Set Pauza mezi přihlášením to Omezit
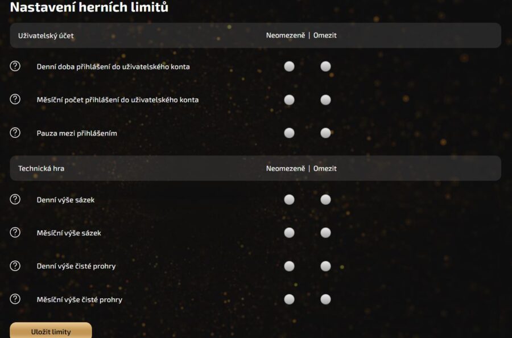 point(325,133)
